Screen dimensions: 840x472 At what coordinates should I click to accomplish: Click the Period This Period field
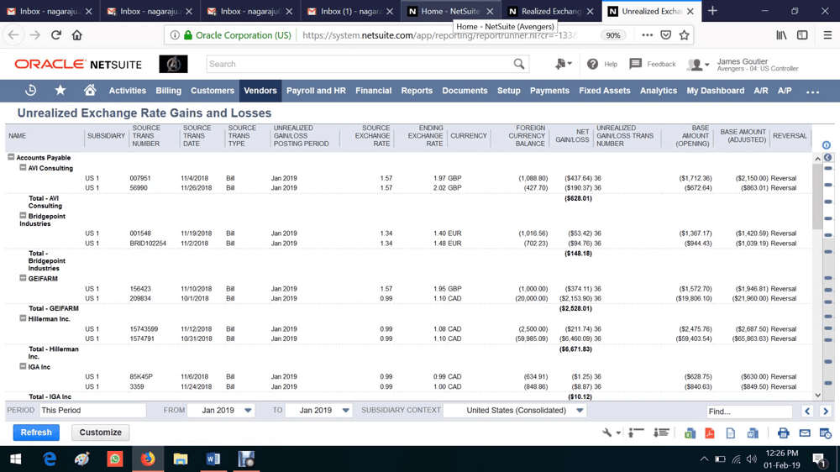[x=92, y=411]
